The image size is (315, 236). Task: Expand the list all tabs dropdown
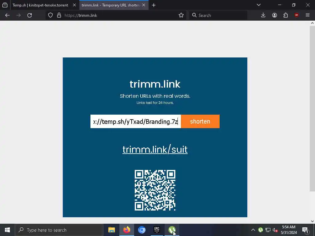pos(259,5)
